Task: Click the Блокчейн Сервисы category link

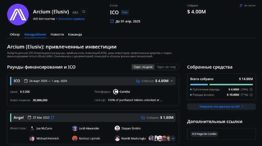Action: click(x=71, y=19)
